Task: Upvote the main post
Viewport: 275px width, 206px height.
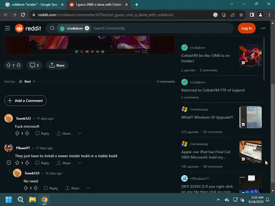Action: 9,65
